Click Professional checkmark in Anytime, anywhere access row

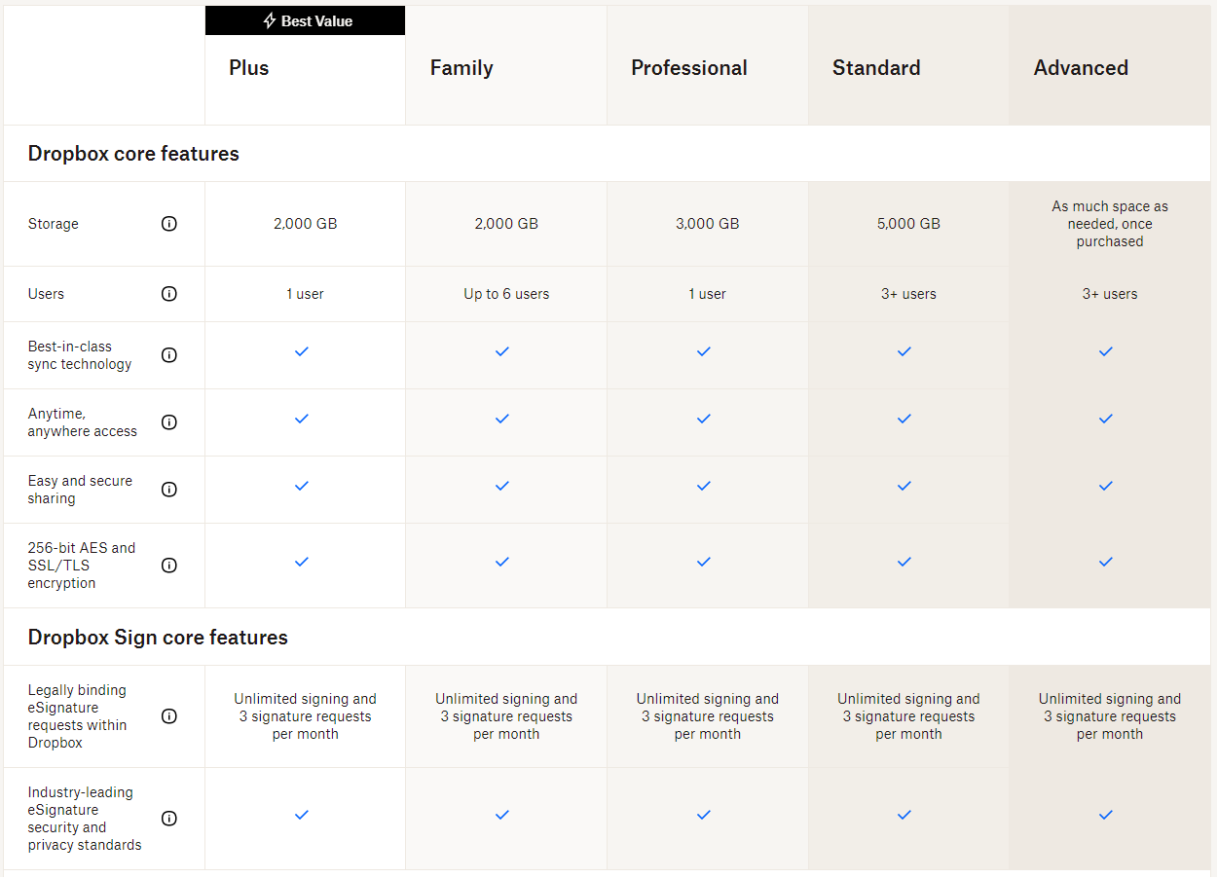(x=704, y=419)
